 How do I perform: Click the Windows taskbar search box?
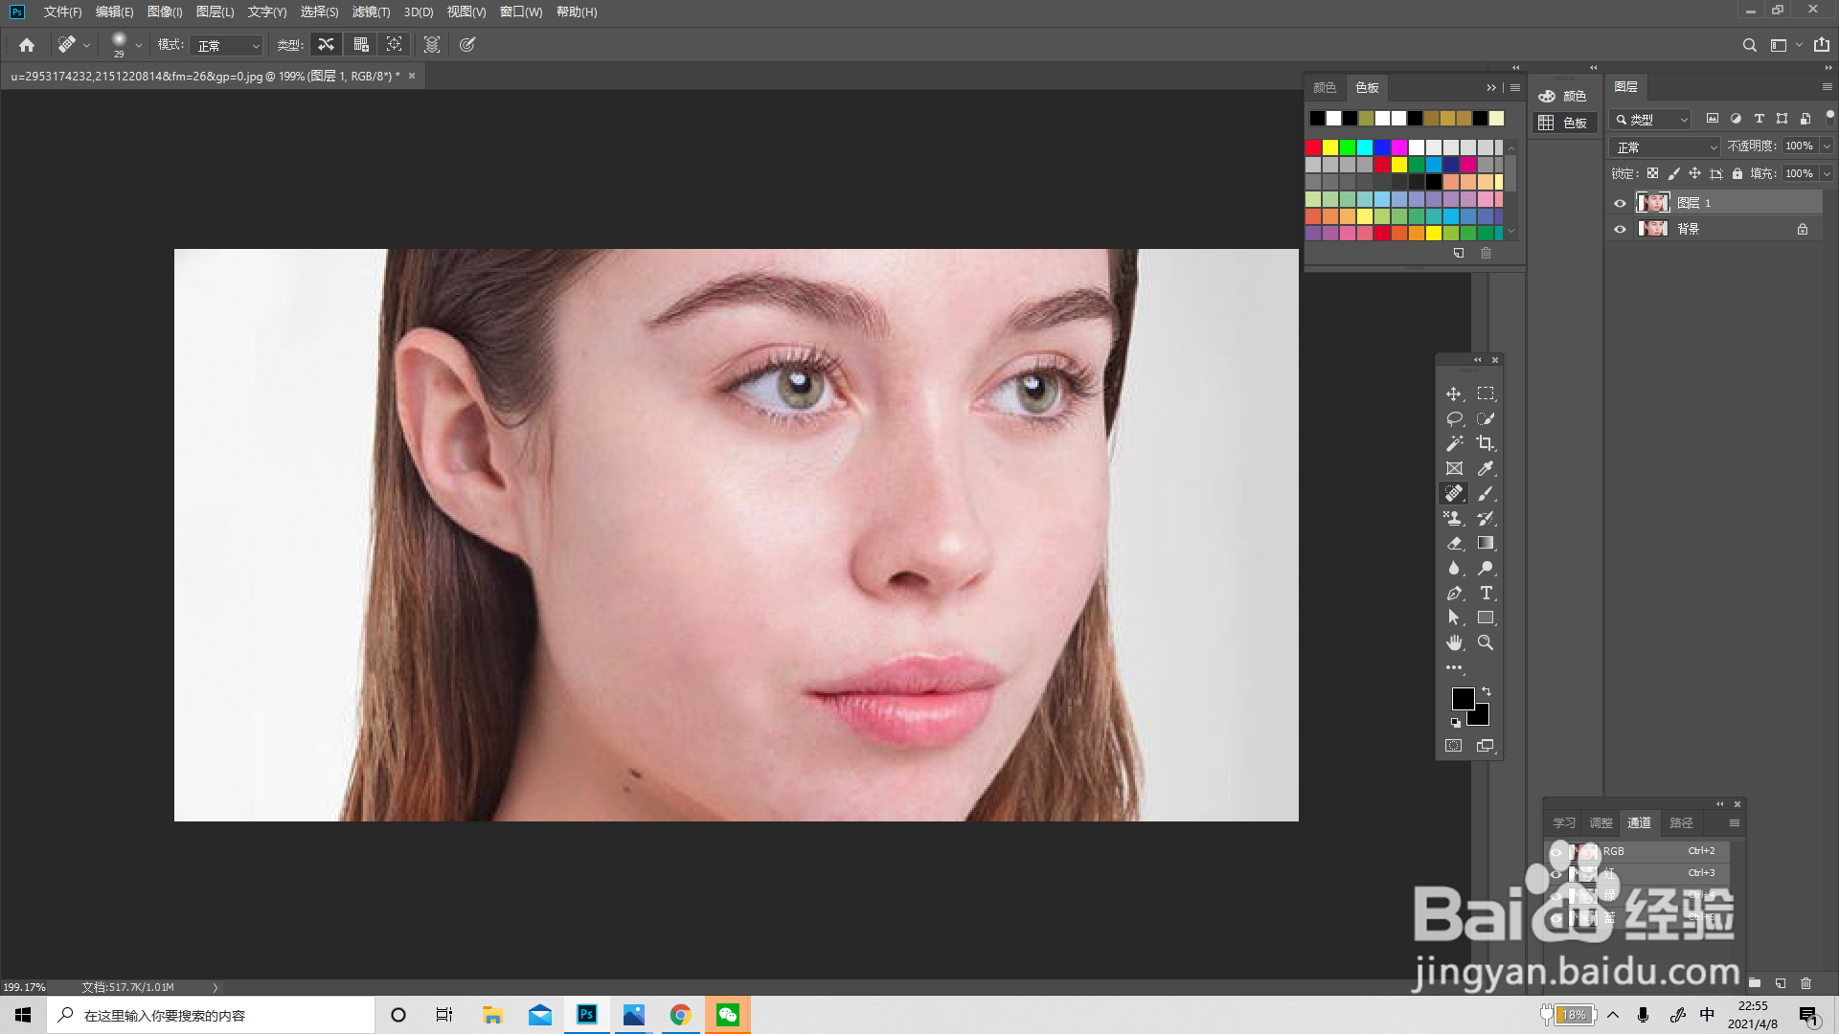[211, 1015]
